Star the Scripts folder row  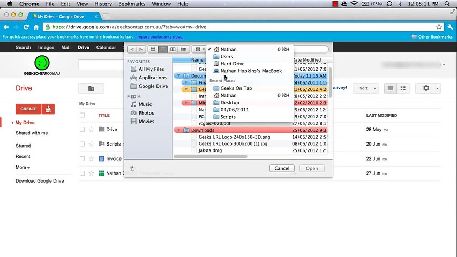pyautogui.click(x=91, y=144)
